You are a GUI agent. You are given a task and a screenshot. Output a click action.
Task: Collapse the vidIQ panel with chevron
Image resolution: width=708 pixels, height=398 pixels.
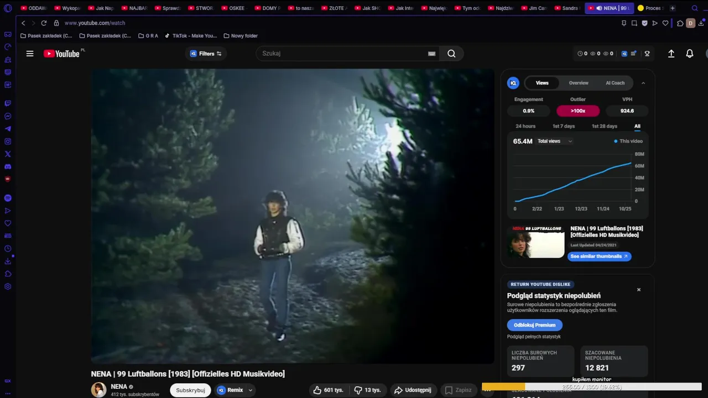(643, 83)
